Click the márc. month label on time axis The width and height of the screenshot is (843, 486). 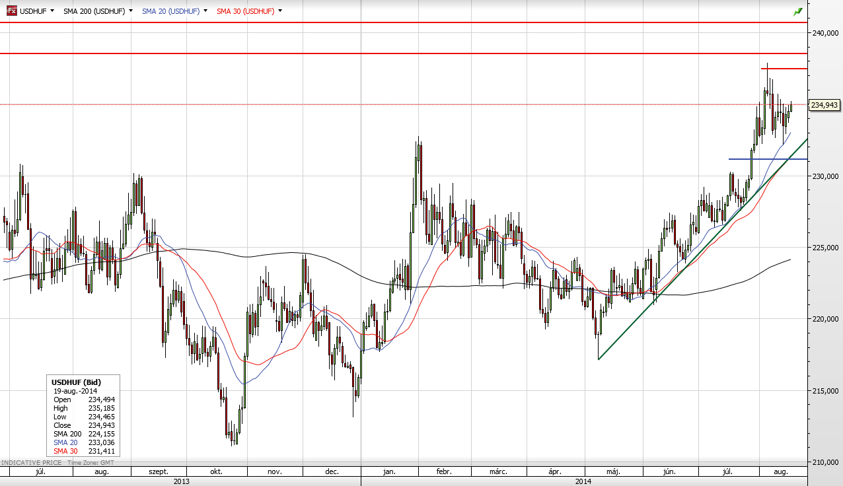(x=498, y=472)
